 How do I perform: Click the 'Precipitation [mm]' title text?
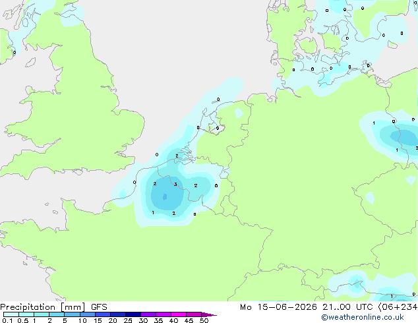click(x=43, y=307)
